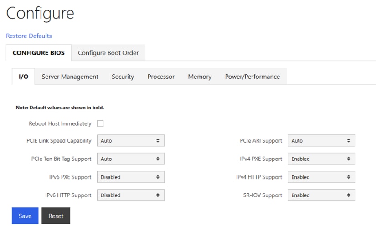The height and width of the screenshot is (226, 376).
Task: Expand the PCIe ARI Support dropdown
Action: click(x=321, y=141)
